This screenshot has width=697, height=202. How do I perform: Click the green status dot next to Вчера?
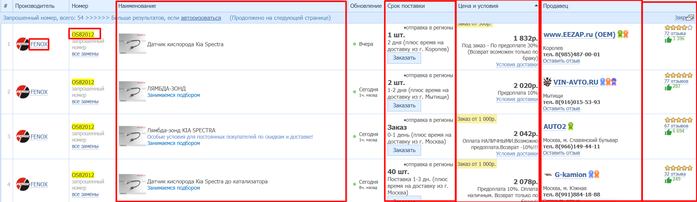pyautogui.click(x=354, y=44)
